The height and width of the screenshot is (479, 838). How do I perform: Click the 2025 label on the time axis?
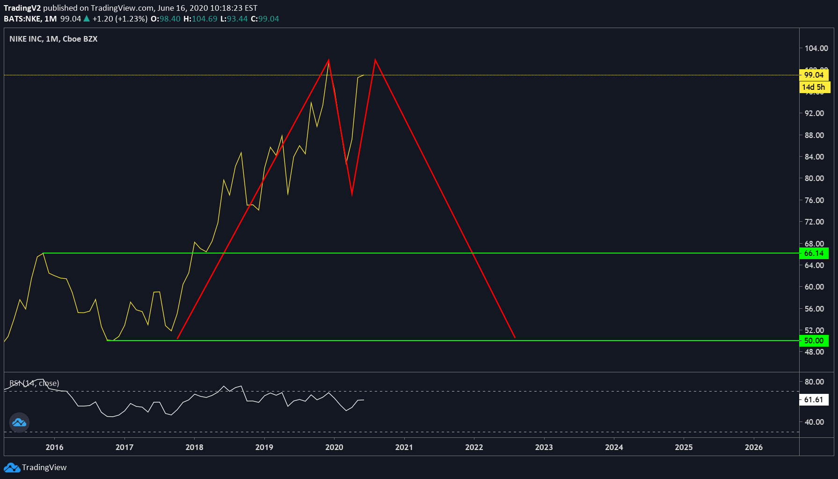tap(684, 447)
